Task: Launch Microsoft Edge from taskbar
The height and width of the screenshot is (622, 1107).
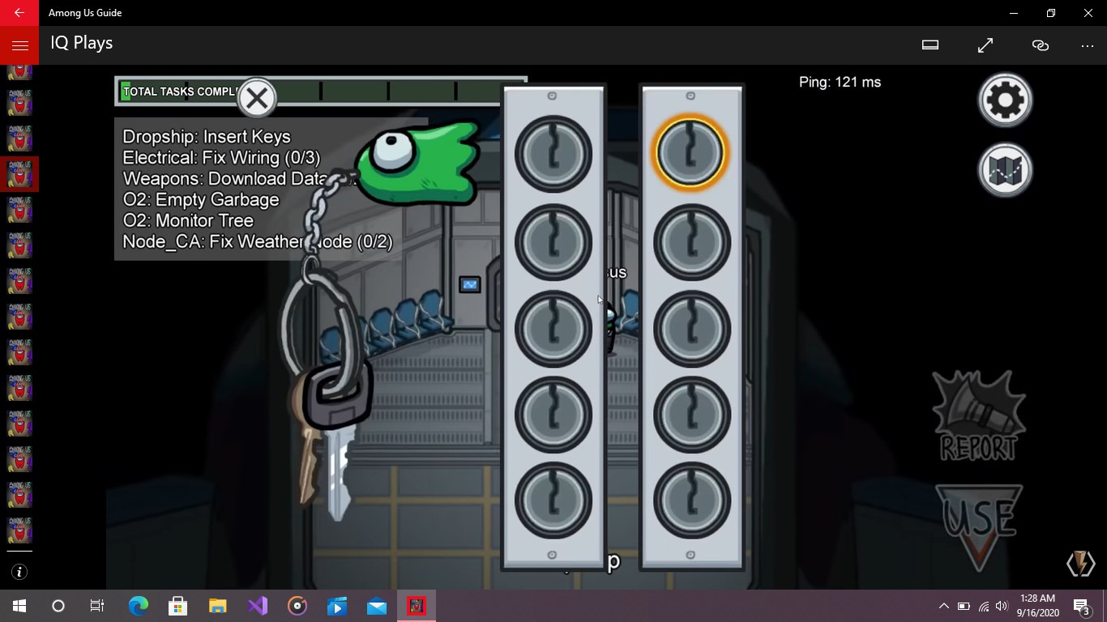Action: [139, 606]
